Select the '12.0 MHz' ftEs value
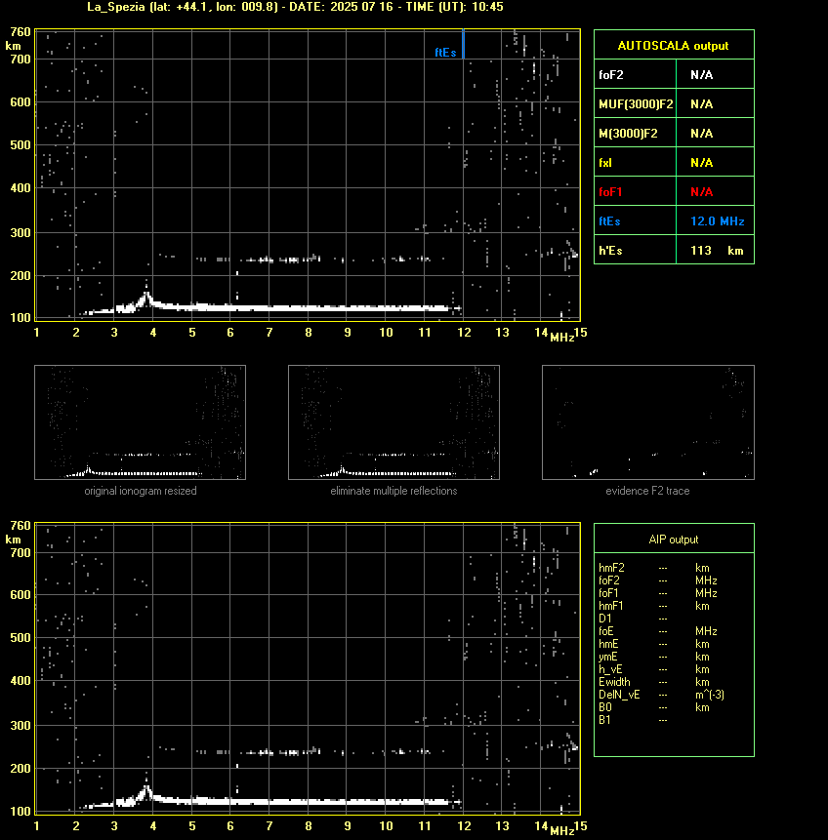 pyautogui.click(x=717, y=221)
